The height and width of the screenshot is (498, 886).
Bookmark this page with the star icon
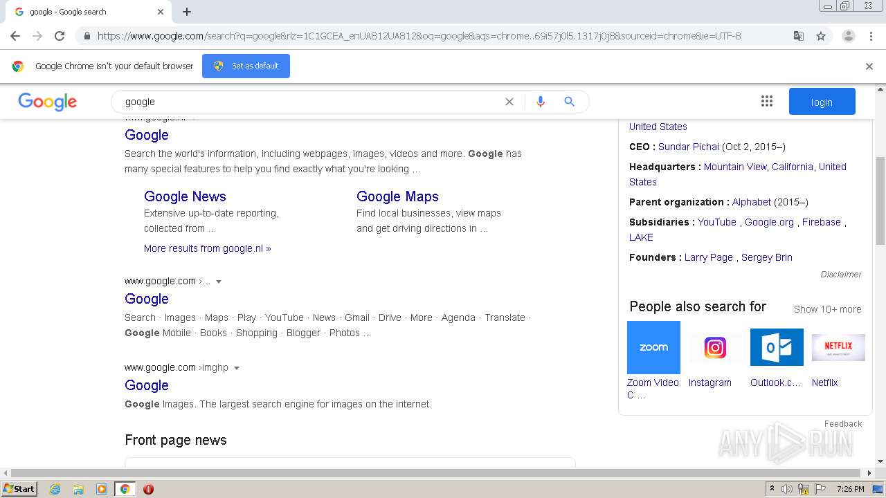coord(821,36)
